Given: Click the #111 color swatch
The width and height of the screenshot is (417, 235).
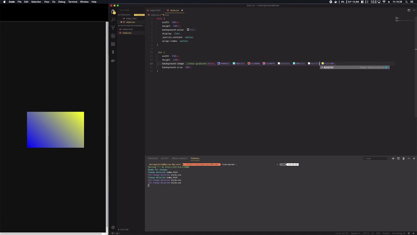Looking at the screenshot, I should point(188,30).
